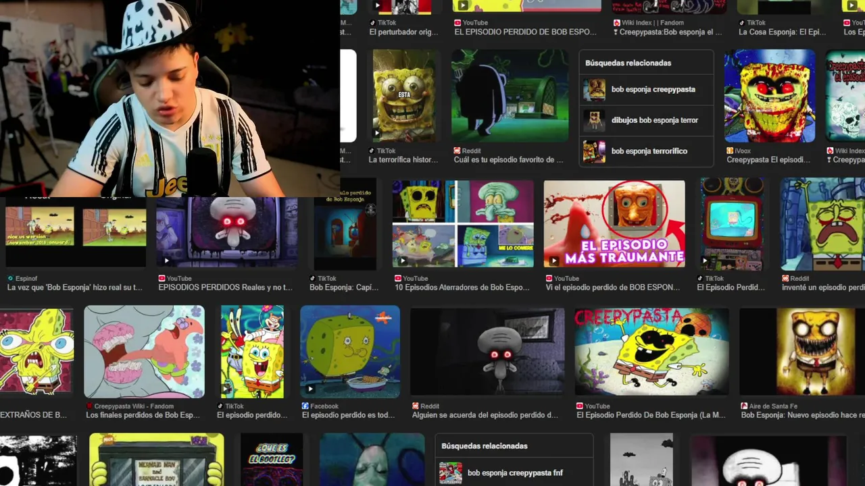Open related search 'bob esponja terrorífico'
Image resolution: width=865 pixels, height=486 pixels.
click(646, 151)
